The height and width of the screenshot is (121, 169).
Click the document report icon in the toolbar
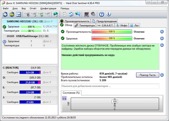coord(65,14)
